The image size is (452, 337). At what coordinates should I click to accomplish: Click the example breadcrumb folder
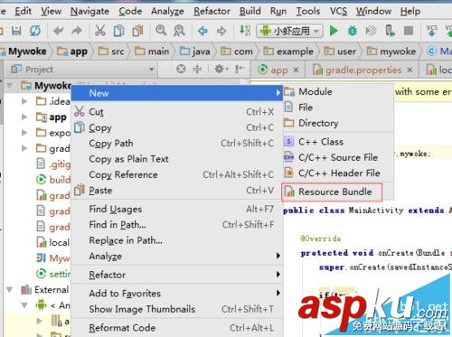[x=288, y=51]
